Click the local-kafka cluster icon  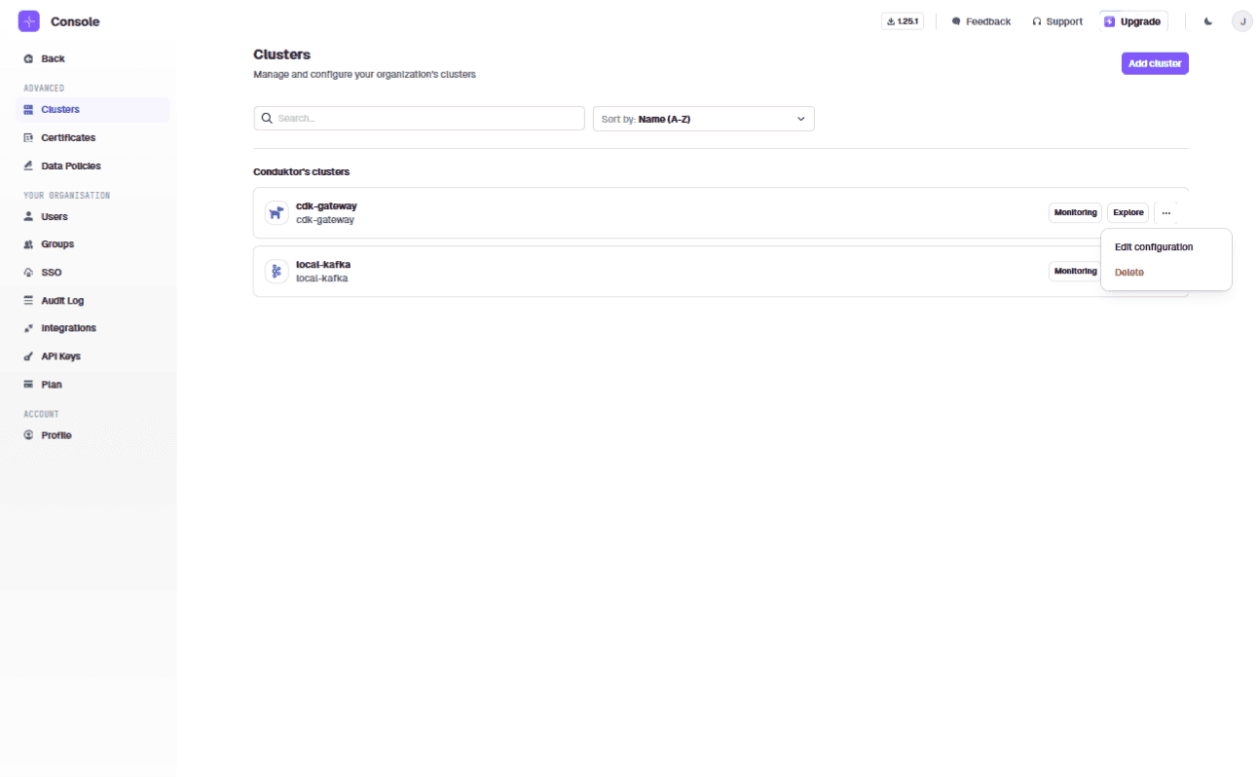(x=277, y=271)
